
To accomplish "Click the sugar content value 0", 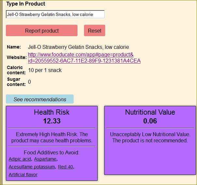I will pos(29,82).
